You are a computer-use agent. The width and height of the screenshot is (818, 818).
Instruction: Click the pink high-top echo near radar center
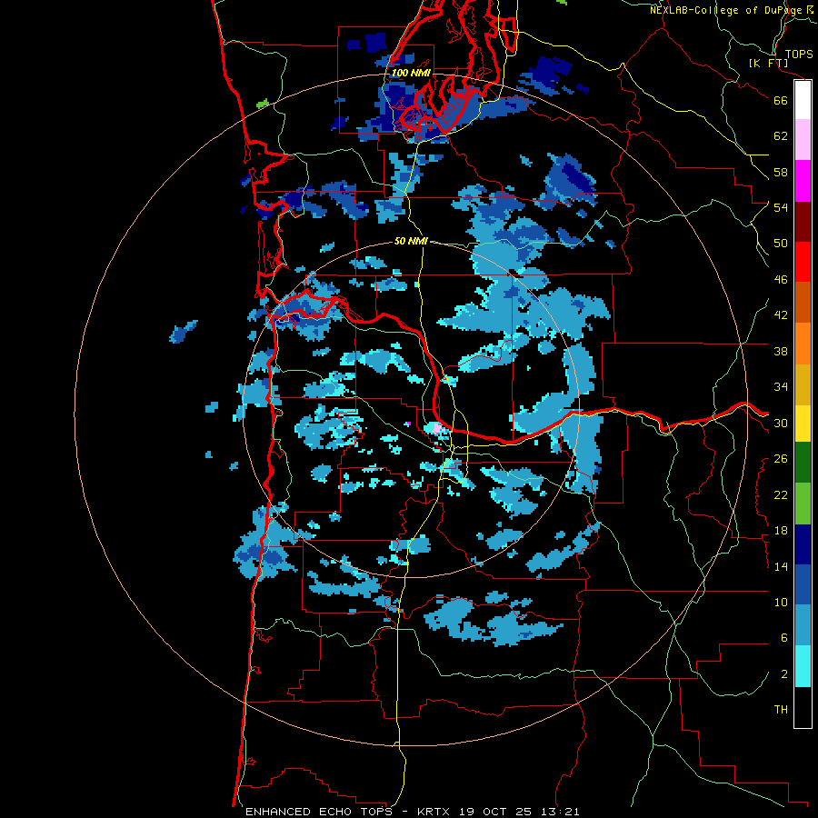coord(438,429)
